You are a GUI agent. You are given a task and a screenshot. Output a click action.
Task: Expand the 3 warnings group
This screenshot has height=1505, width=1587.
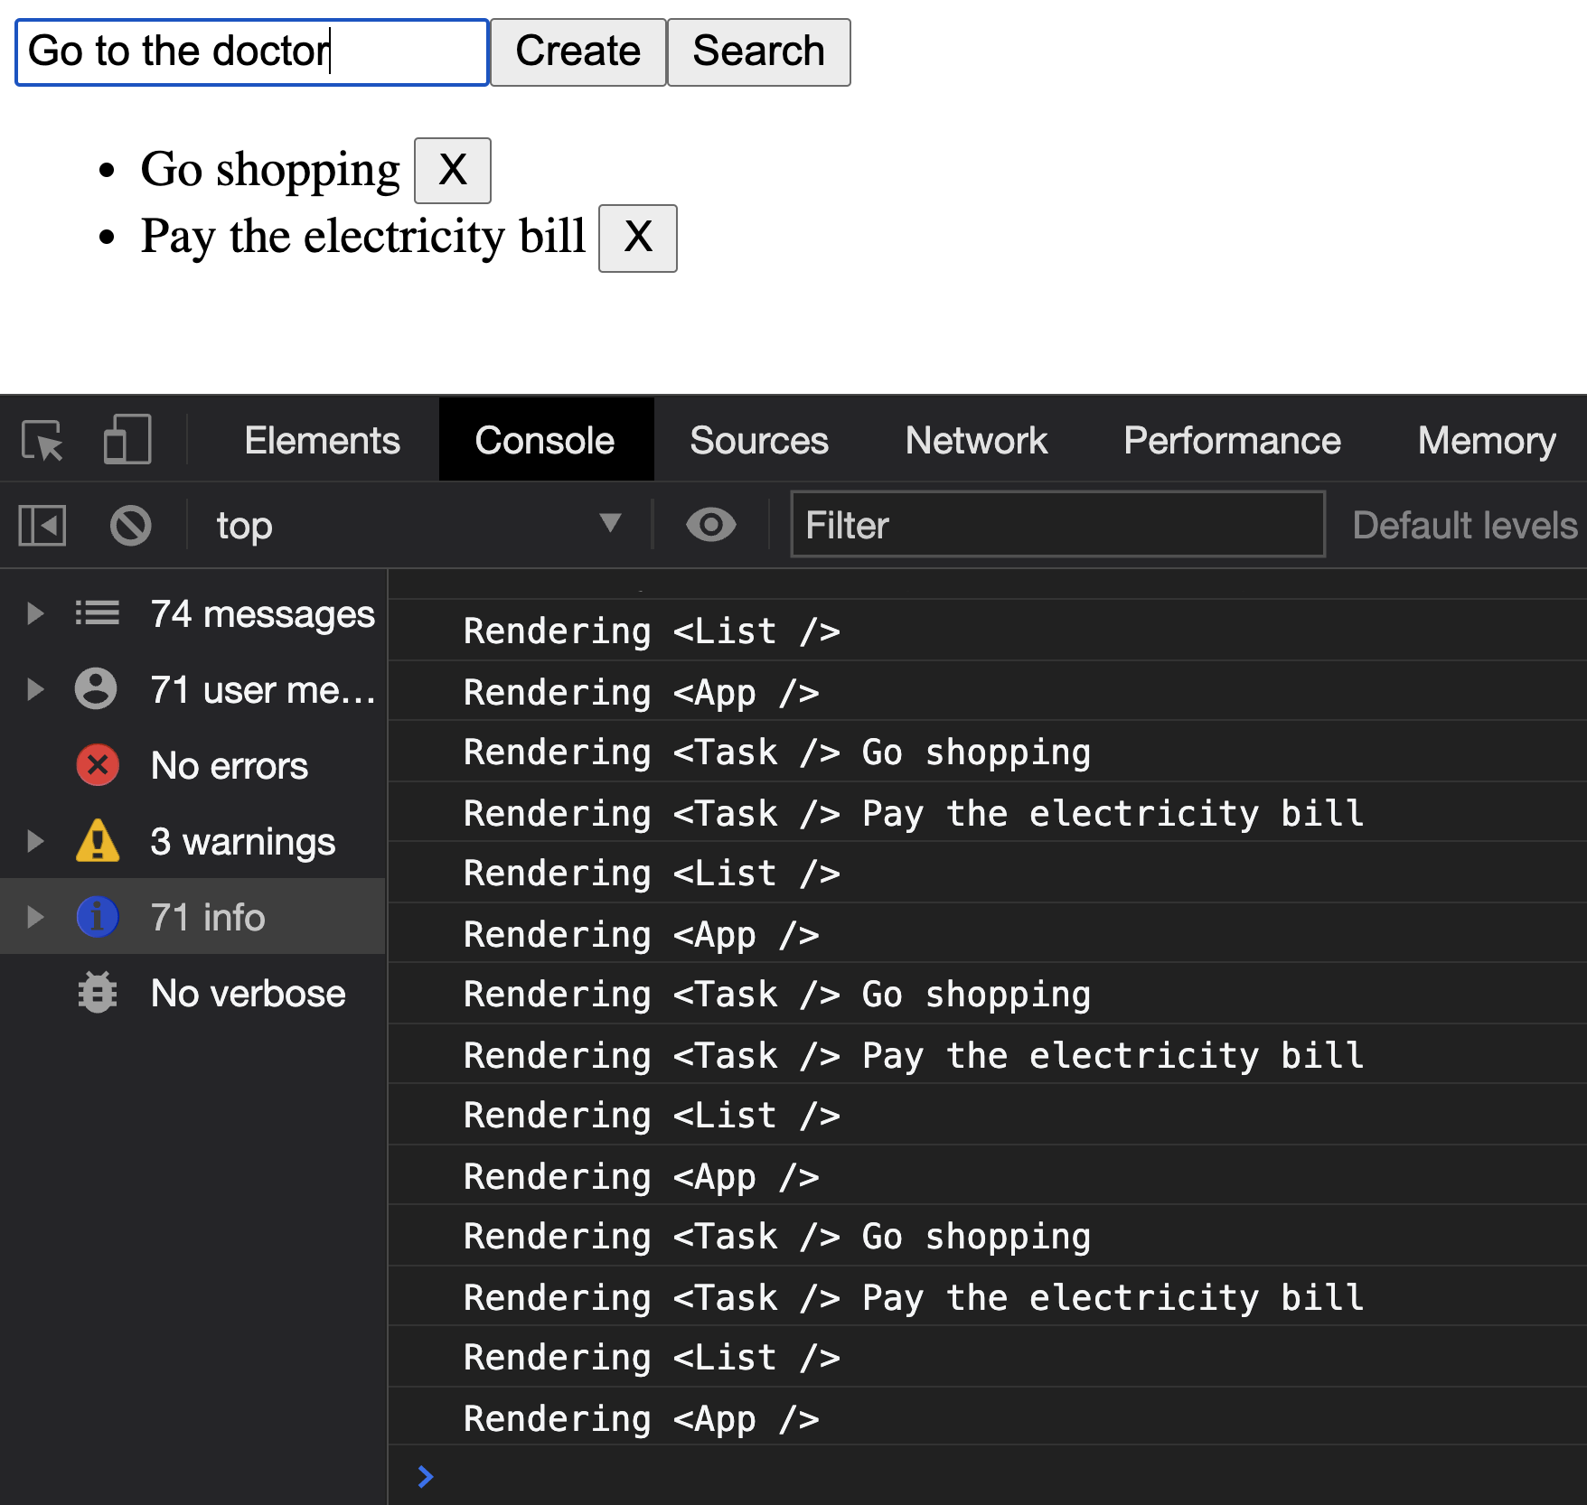[35, 842]
